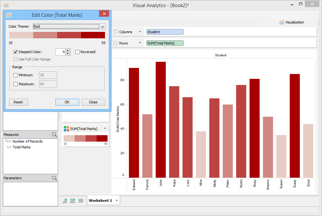322x216 pixels.
Task: Click the color legend bar under SUM(Total Marks)
Action: tap(86, 138)
